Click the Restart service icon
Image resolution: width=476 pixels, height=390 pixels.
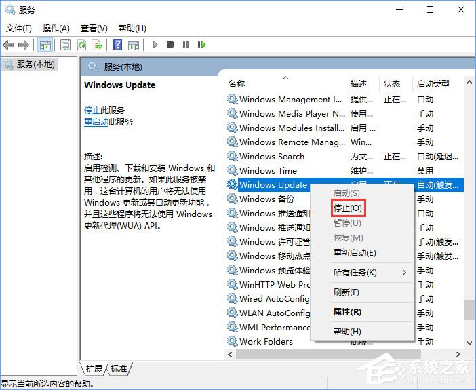point(201,45)
